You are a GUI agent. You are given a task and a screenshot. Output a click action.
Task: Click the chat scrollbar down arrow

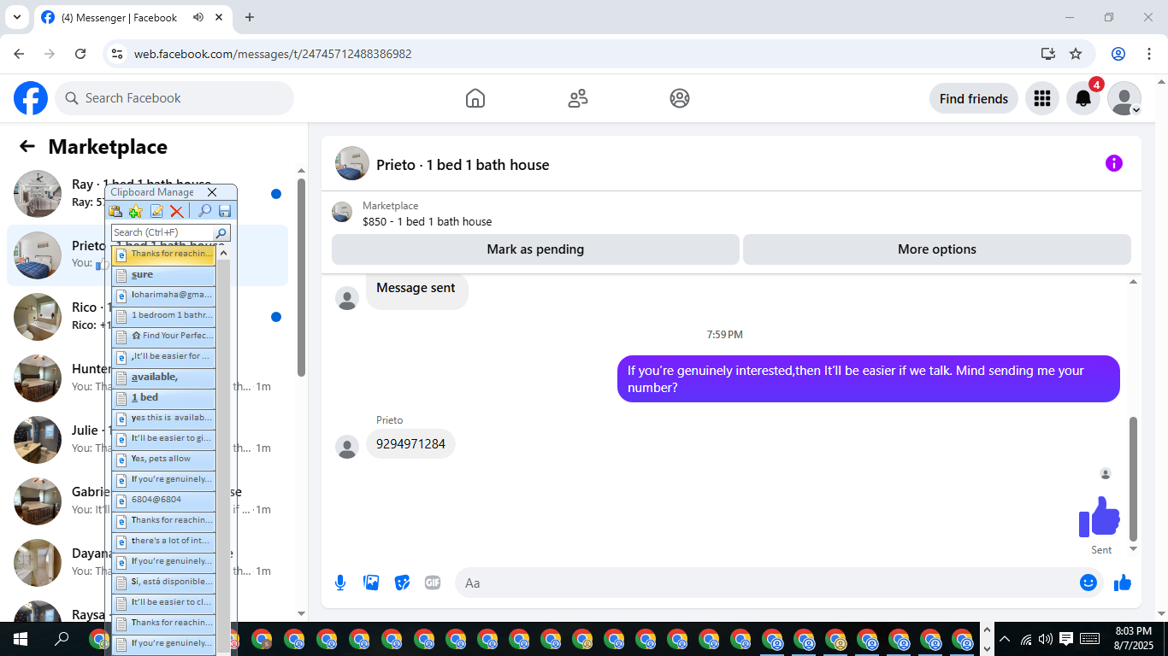[x=1134, y=549]
